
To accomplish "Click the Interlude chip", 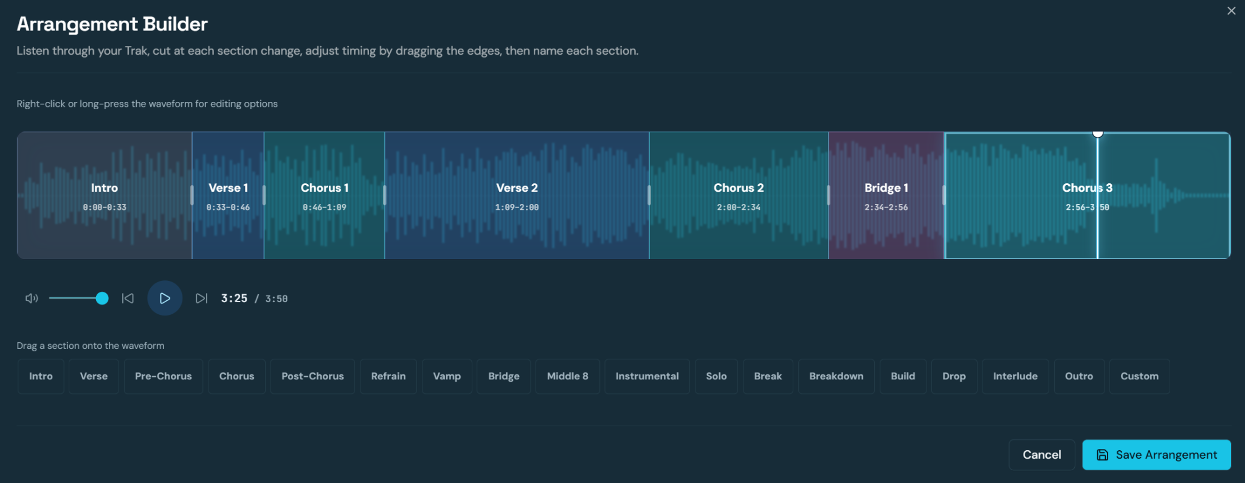I will click(1016, 376).
